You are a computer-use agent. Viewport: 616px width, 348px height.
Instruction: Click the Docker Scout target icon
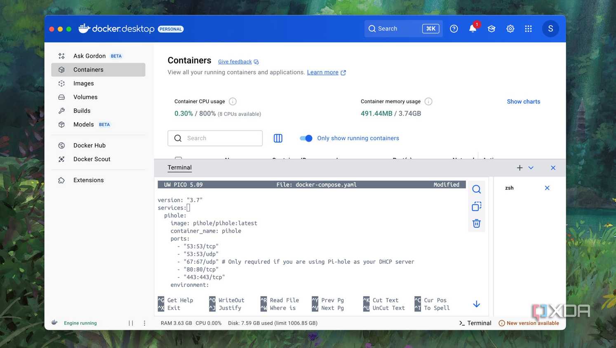pyautogui.click(x=61, y=159)
